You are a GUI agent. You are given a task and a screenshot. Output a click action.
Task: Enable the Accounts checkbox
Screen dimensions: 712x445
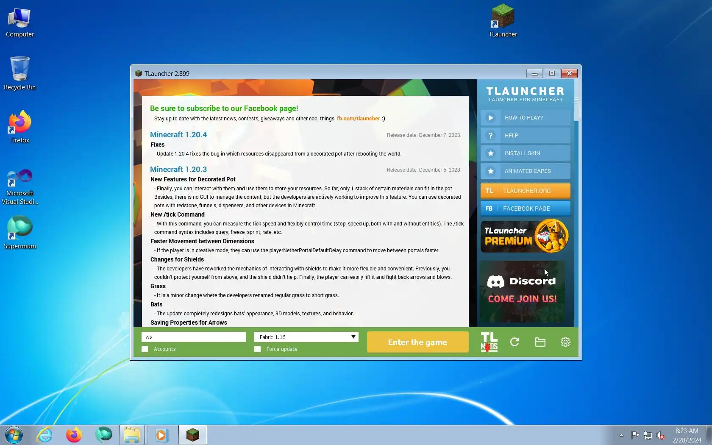[145, 349]
